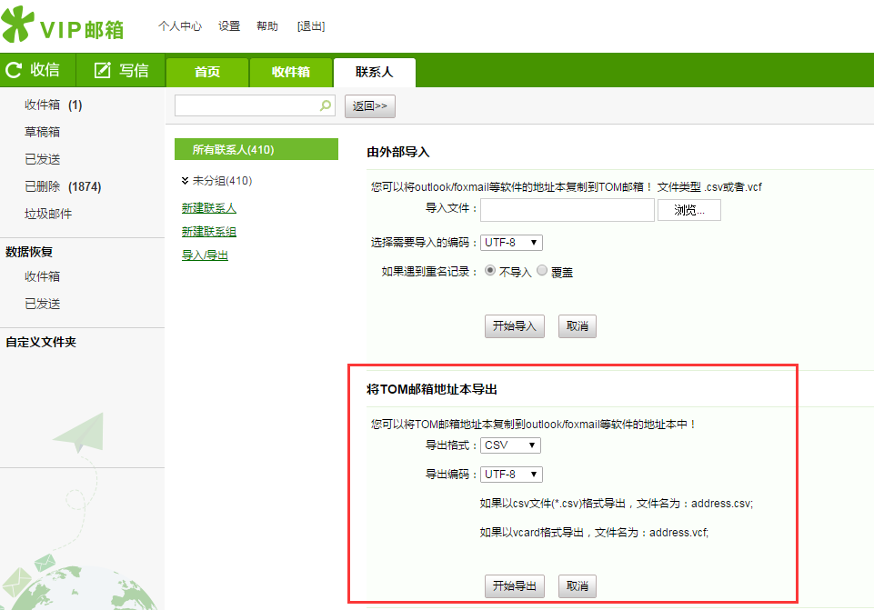Open 收件箱 (1) folder in sidebar
The width and height of the screenshot is (874, 610).
(54, 105)
